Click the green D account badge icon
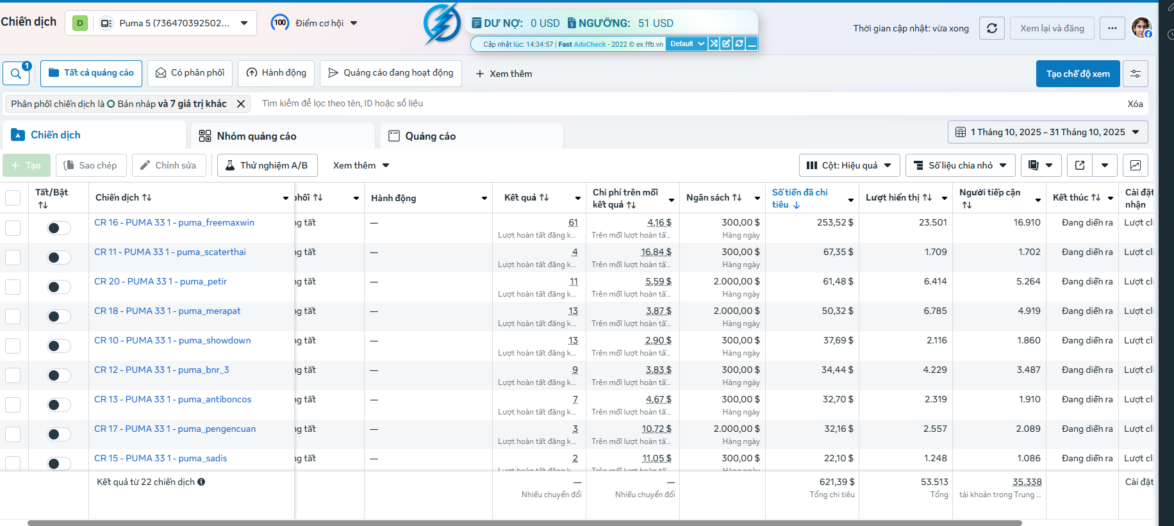 [80, 23]
